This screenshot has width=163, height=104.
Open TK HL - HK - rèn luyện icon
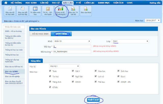click(x=48, y=10)
